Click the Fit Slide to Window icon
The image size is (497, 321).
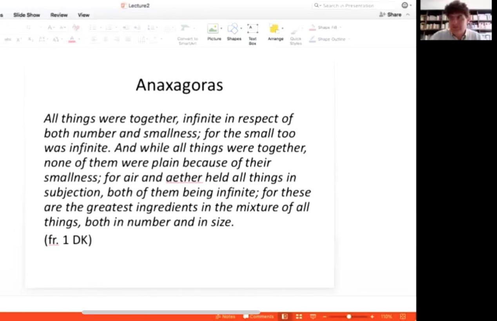[x=403, y=317]
